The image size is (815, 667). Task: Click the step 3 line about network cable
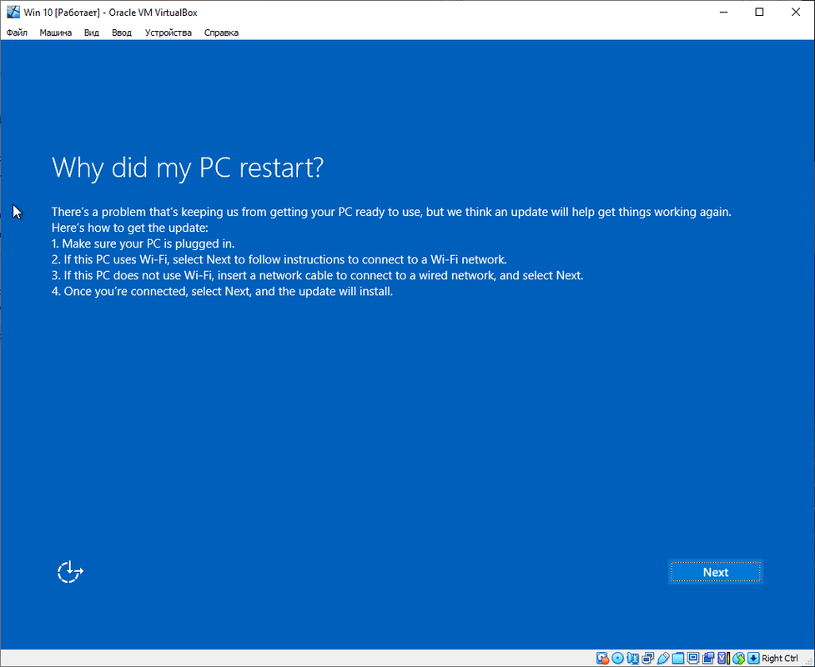(x=318, y=275)
